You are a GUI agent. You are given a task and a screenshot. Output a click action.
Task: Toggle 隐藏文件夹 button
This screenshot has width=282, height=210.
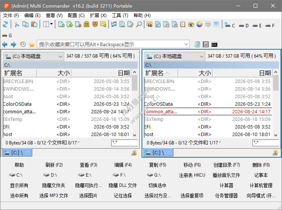(x=54, y=185)
